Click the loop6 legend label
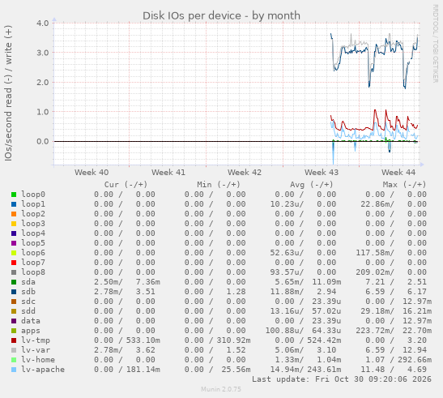Screen dimensions: 443x398 click(x=33, y=253)
